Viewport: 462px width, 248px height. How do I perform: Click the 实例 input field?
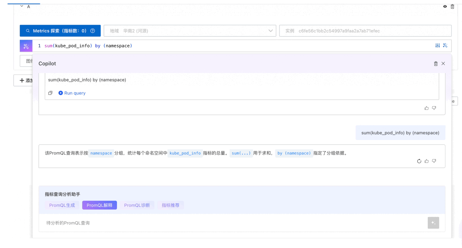(x=365, y=31)
